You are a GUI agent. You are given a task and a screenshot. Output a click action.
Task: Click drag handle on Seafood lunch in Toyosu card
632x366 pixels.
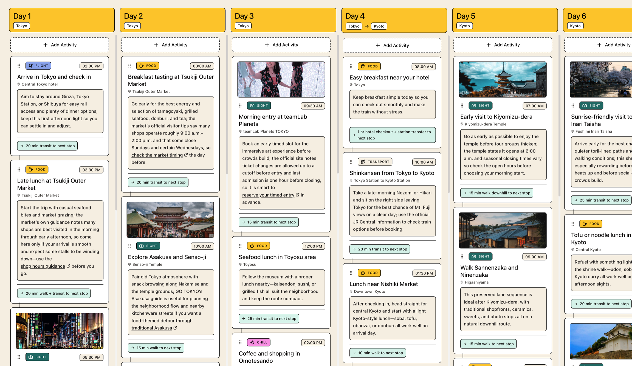[x=240, y=246]
